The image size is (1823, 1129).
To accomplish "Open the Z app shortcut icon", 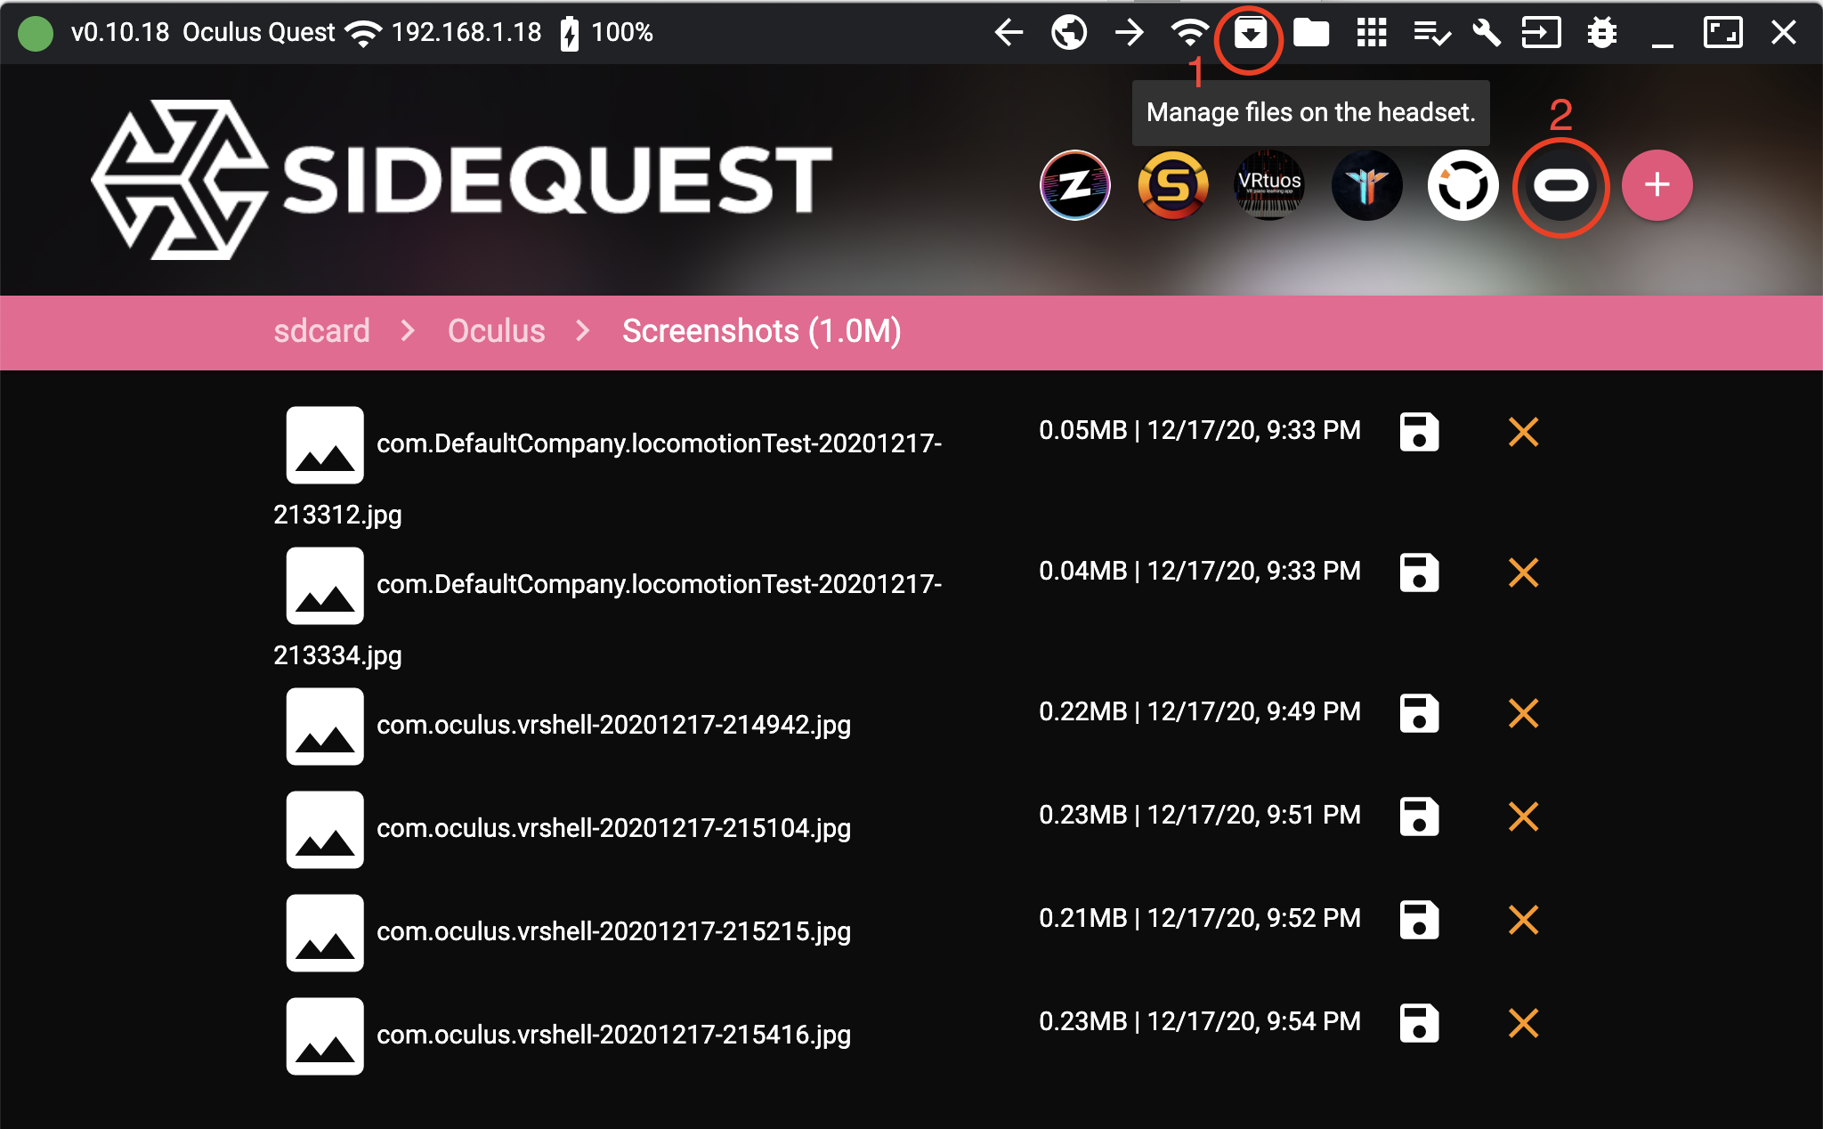I will point(1075,185).
